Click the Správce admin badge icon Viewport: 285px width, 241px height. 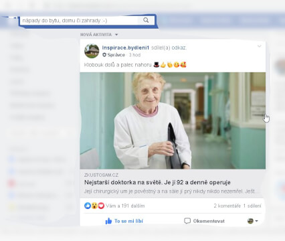pos(104,55)
